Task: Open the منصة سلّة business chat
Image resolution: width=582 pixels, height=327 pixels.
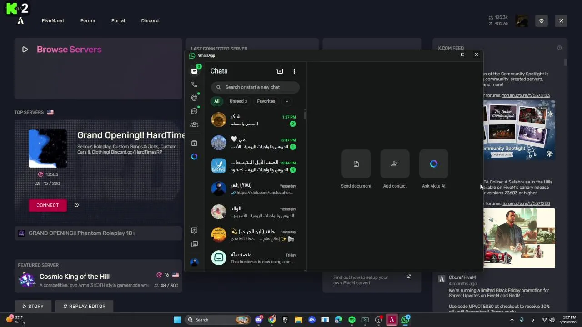Action: [x=254, y=258]
